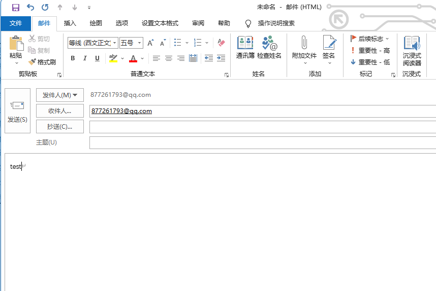Image resolution: width=436 pixels, height=291 pixels.
Task: Click the 粘贴 (Paste) clipboard icon
Action: point(16,44)
